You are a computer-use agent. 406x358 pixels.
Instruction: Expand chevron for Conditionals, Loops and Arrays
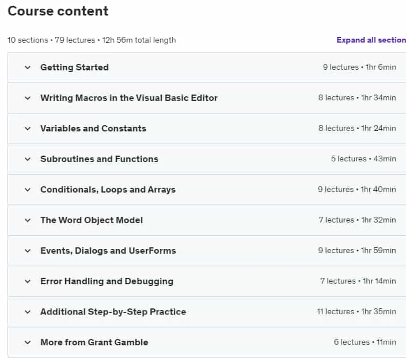[x=28, y=190]
